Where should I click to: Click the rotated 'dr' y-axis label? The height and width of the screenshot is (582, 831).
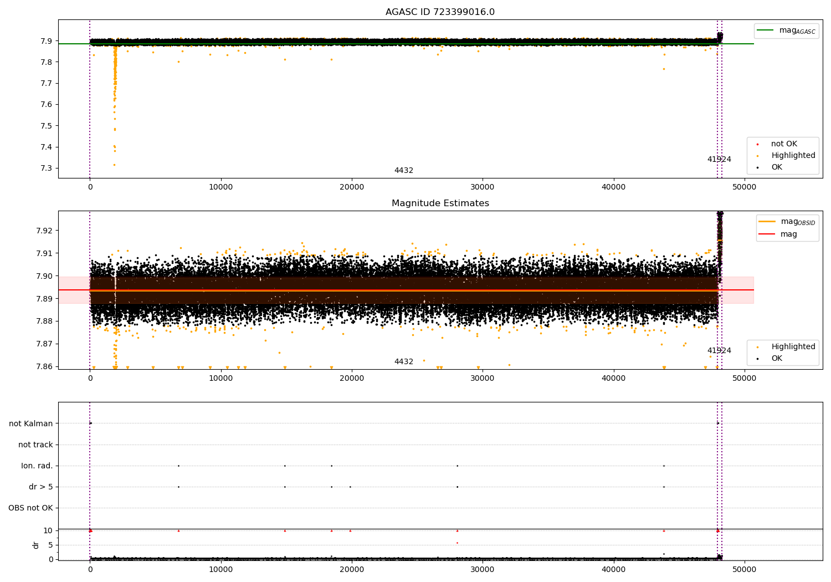pyautogui.click(x=36, y=545)
